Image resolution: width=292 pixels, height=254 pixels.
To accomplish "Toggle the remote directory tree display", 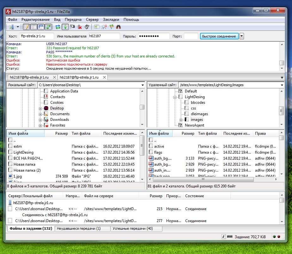I will [x=41, y=27].
